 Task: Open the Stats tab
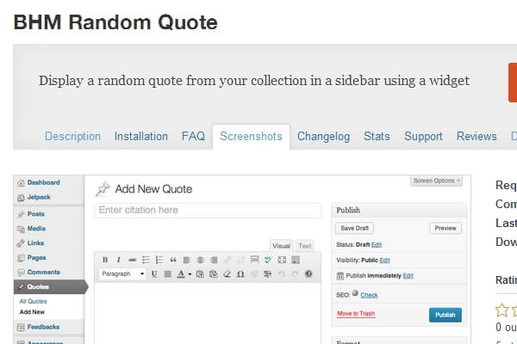pyautogui.click(x=377, y=136)
